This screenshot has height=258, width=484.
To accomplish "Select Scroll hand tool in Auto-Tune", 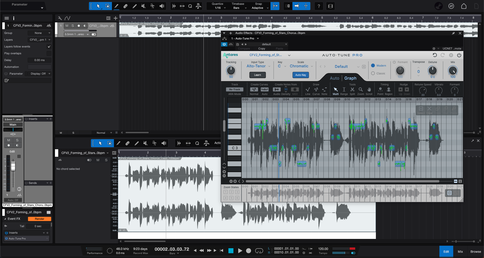I will coord(369,90).
